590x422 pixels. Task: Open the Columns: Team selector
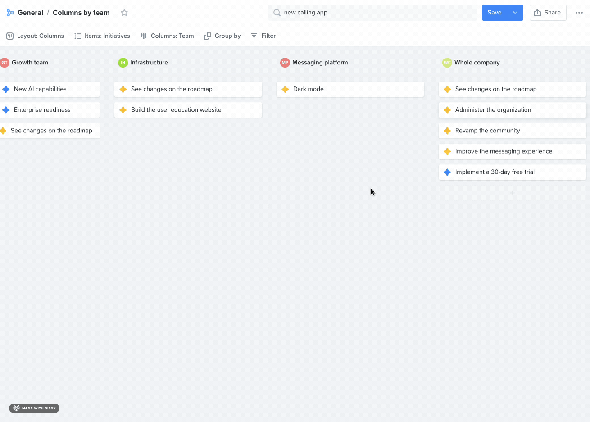pyautogui.click(x=167, y=36)
